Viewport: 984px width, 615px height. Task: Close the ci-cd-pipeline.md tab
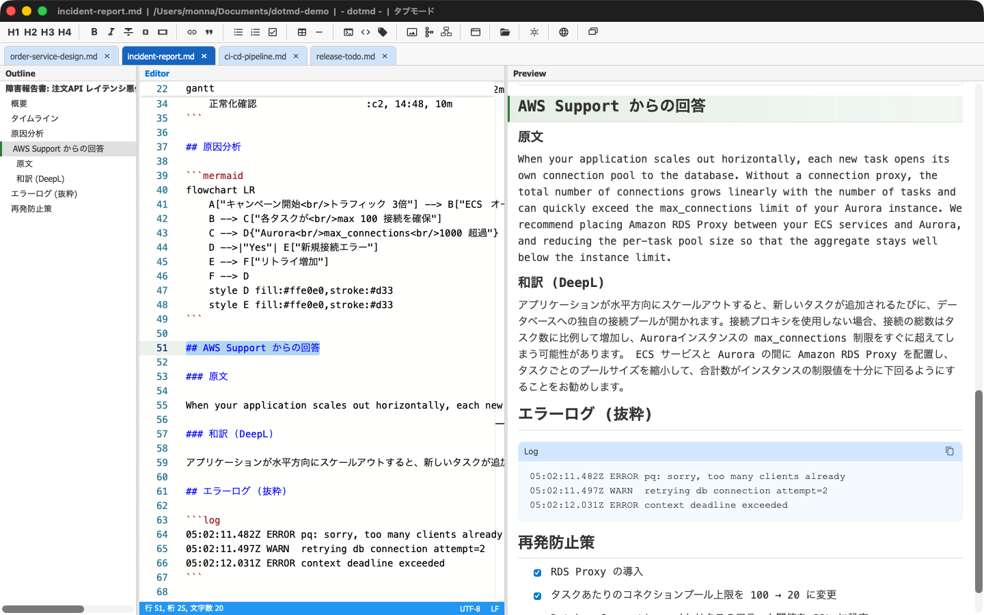(x=296, y=57)
